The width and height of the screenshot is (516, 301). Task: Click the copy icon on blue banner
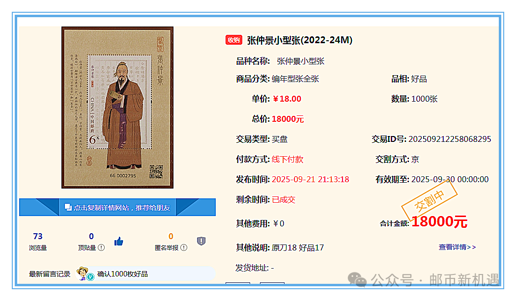click(x=68, y=207)
